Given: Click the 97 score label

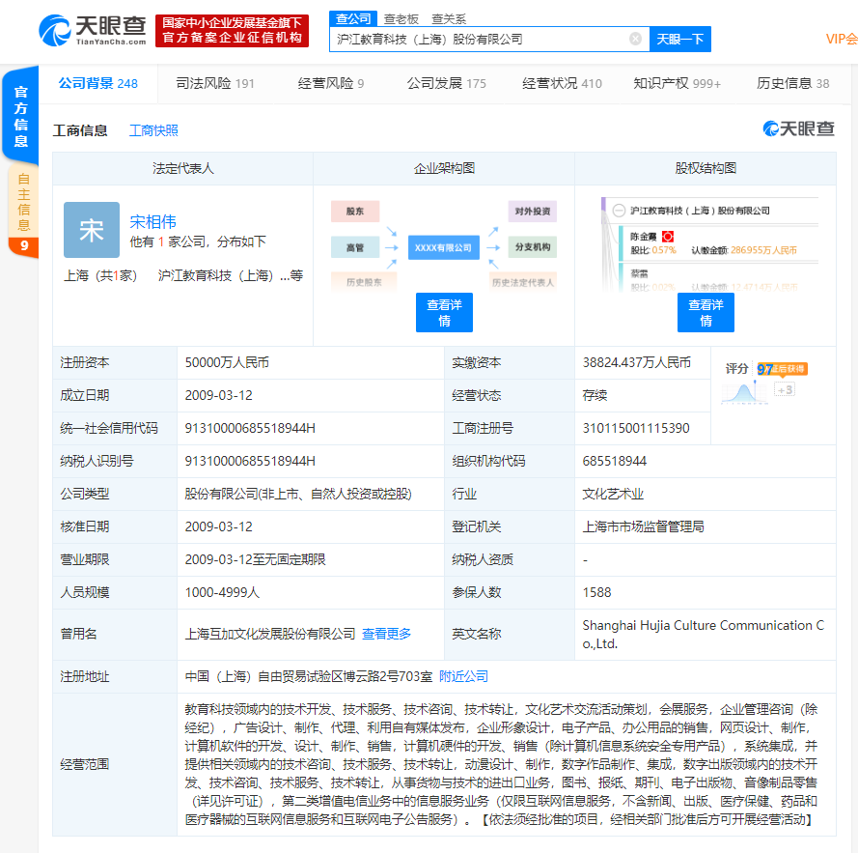Looking at the screenshot, I should pos(764,369).
